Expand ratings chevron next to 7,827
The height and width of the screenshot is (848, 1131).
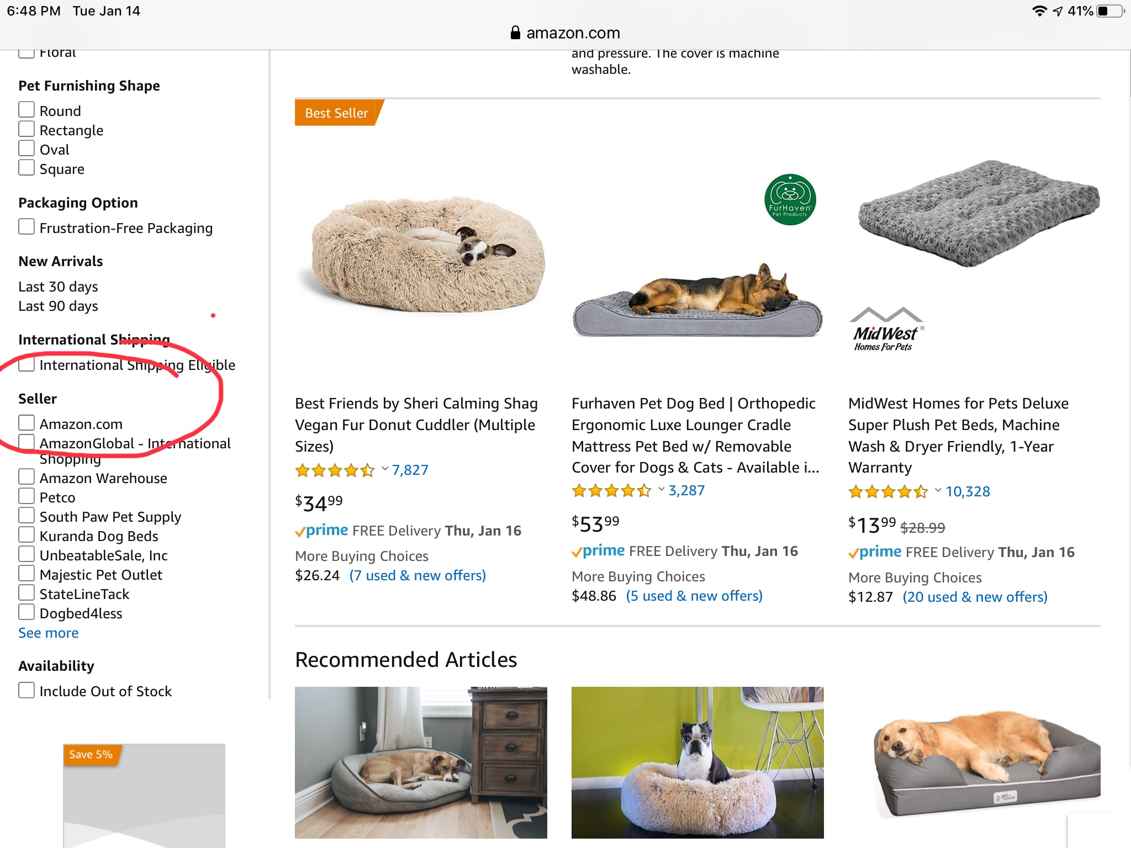[385, 469]
